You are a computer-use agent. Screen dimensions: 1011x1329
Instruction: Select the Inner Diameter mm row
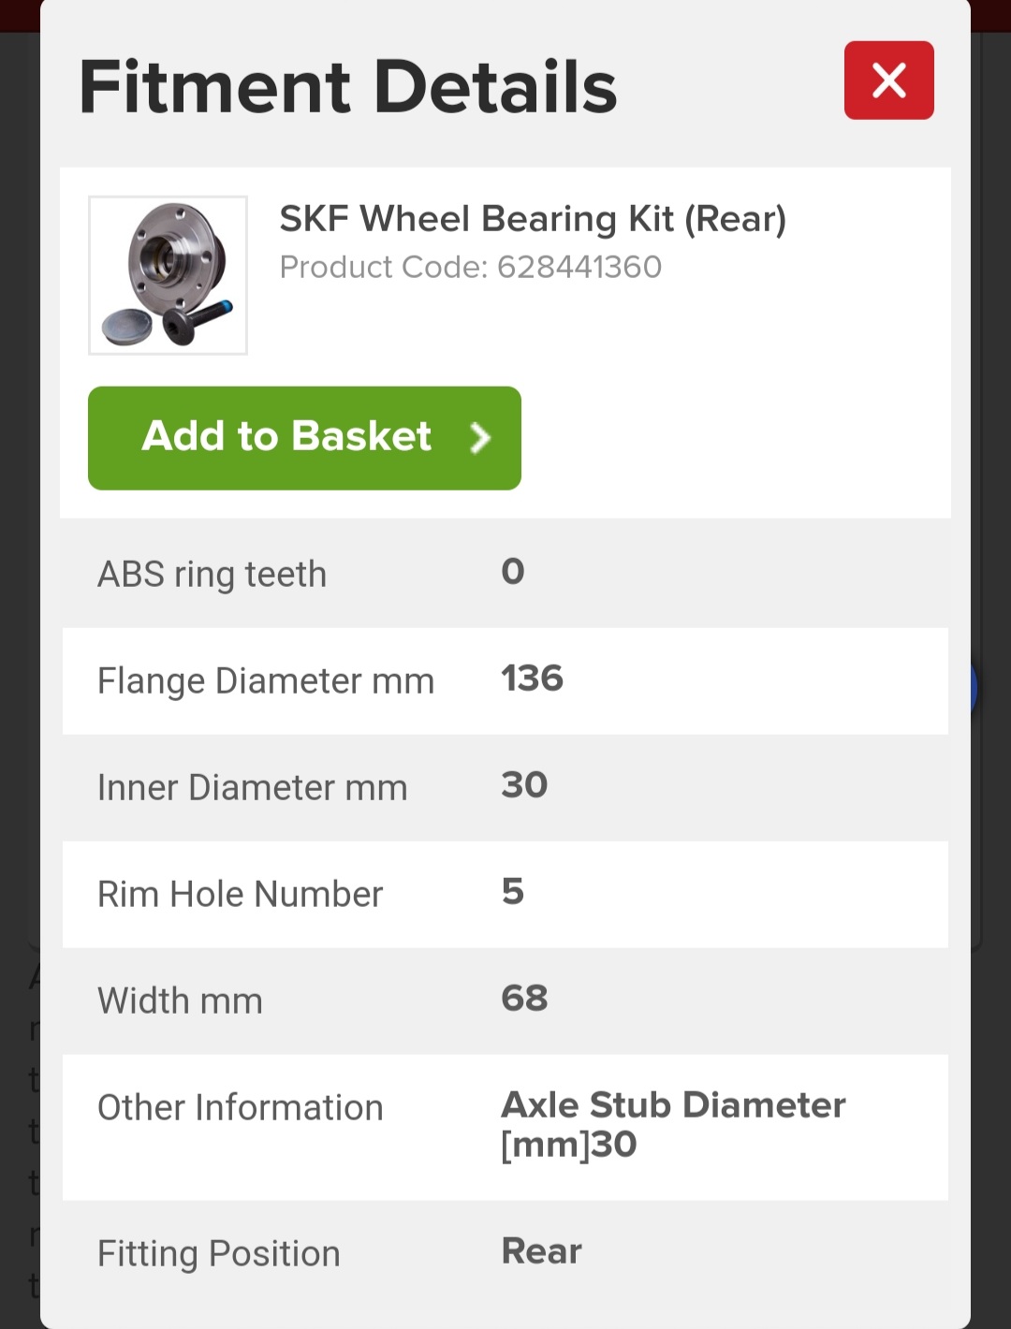505,787
